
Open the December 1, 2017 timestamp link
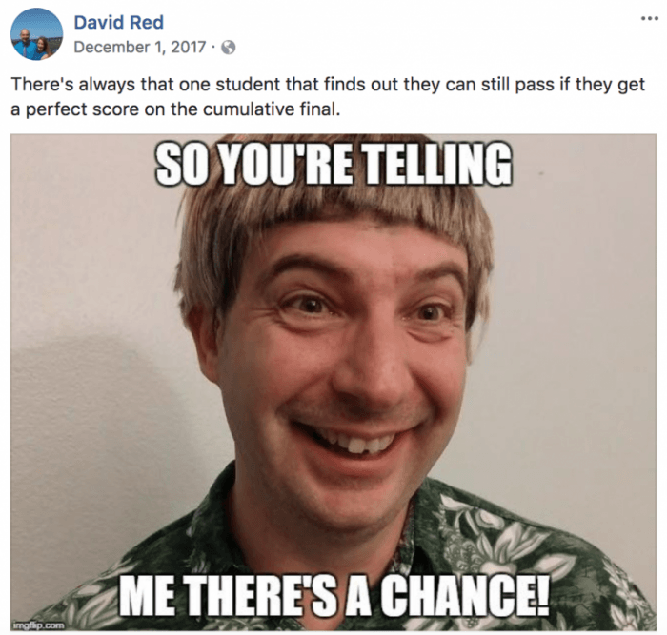pos(140,48)
